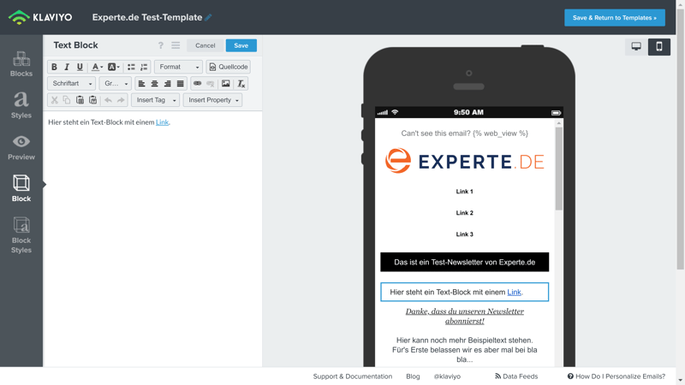
Task: Toggle bold formatting in the text editor
Action: [x=54, y=67]
